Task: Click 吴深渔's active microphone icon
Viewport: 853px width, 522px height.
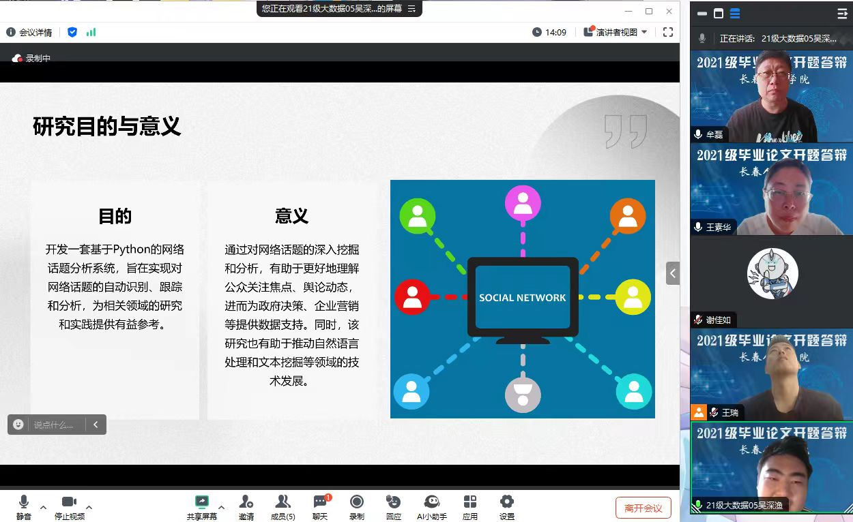Action: point(699,505)
